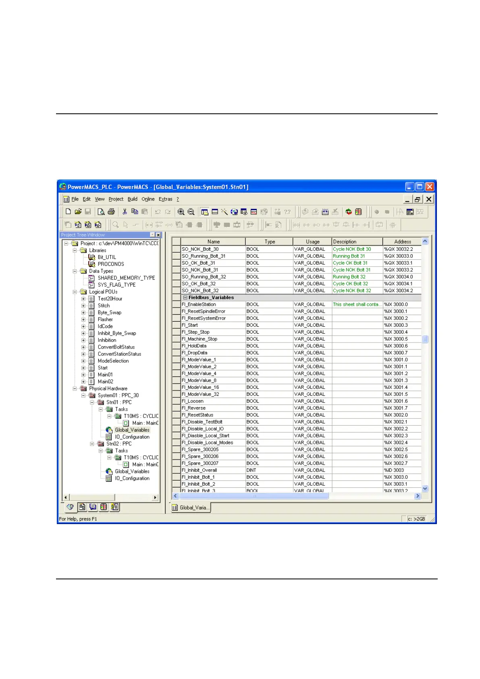Click the Print toolbar icon
Image resolution: width=480 pixels, height=679 pixels.
(111, 211)
